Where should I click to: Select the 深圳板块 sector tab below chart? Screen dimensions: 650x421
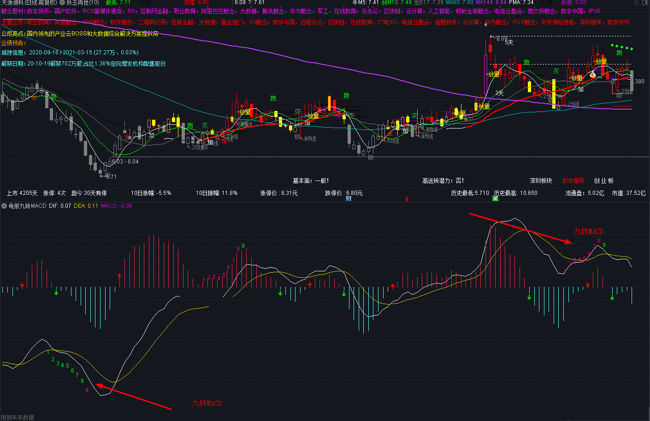541,181
